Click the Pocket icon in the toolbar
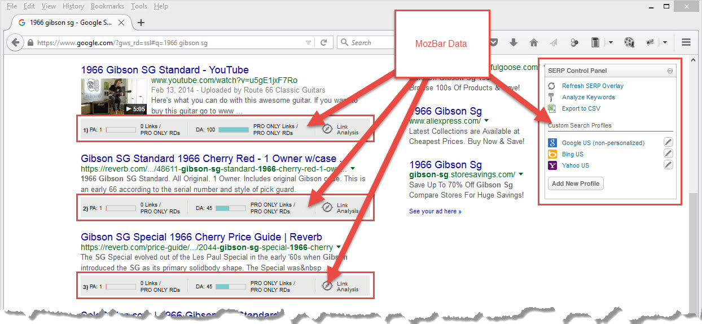 pyautogui.click(x=494, y=42)
